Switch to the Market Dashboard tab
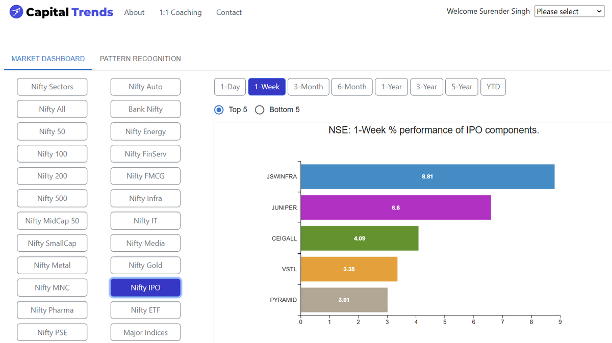612x343 pixels. point(48,59)
